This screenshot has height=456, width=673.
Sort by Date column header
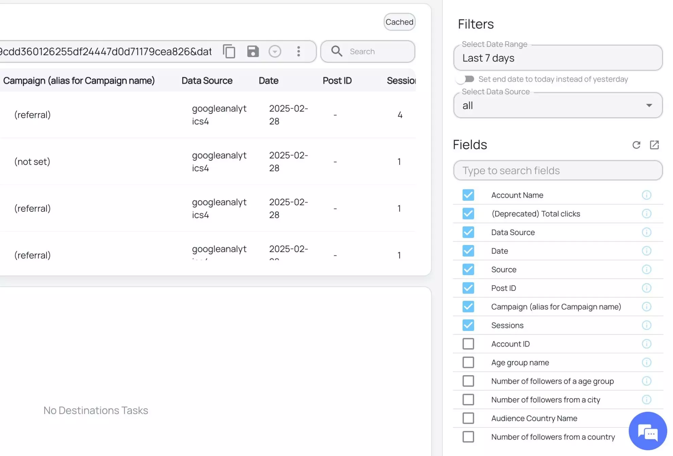coord(268,81)
